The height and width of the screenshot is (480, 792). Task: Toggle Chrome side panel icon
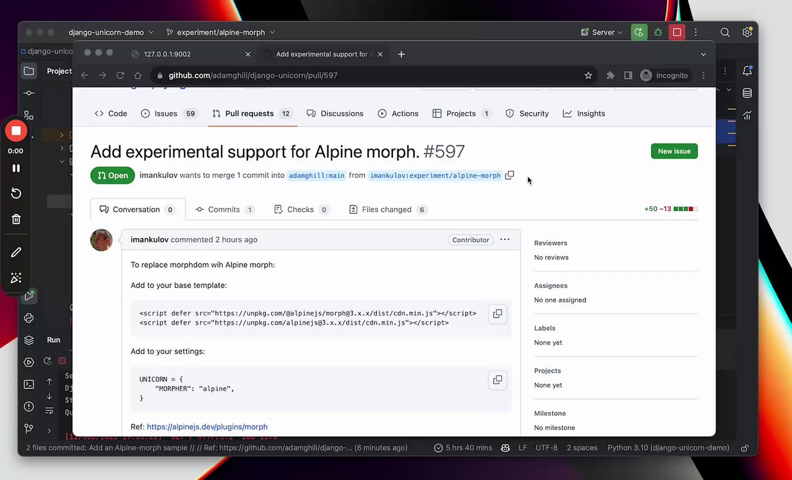[628, 75]
